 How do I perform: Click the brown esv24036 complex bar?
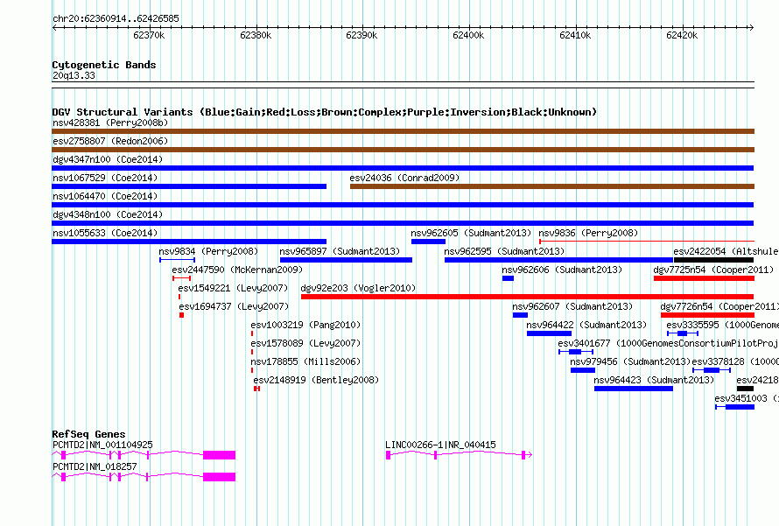(552, 186)
